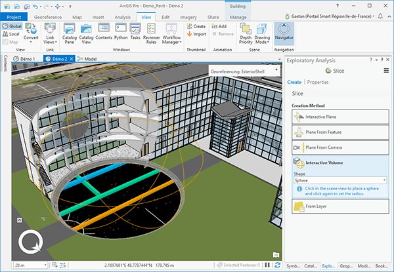Open the Catalog Pane
This screenshot has width=394, height=272.
(x=70, y=33)
